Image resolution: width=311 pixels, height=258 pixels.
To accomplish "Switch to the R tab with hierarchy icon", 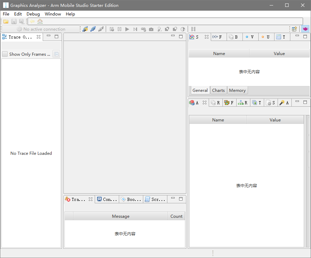I will 243,103.
